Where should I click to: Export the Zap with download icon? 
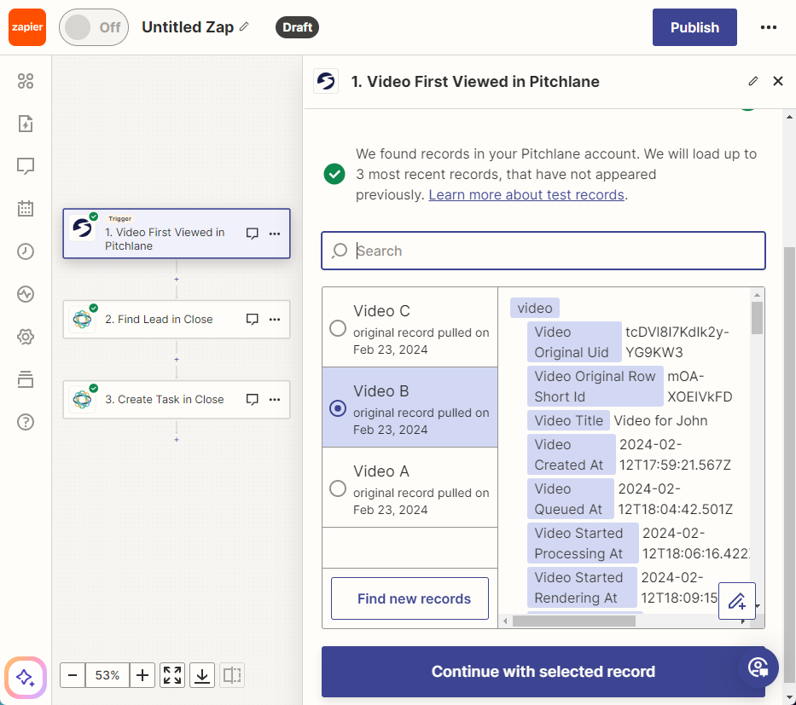[202, 675]
